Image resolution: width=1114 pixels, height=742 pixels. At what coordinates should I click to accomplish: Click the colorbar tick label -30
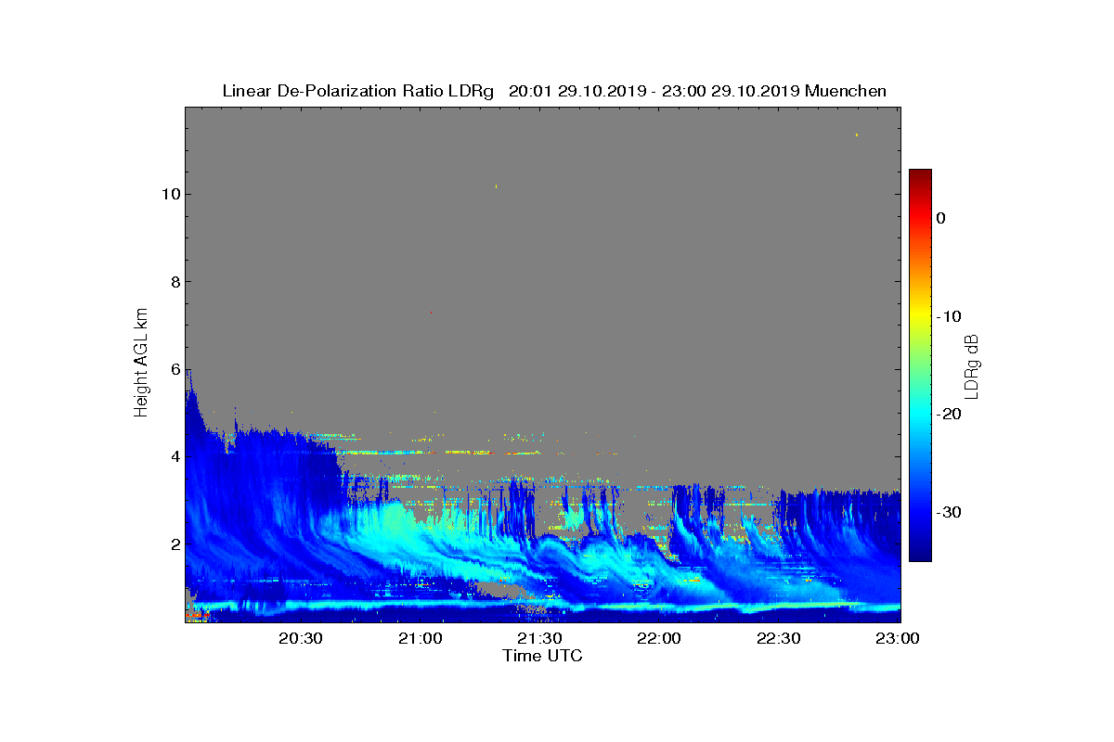click(948, 513)
